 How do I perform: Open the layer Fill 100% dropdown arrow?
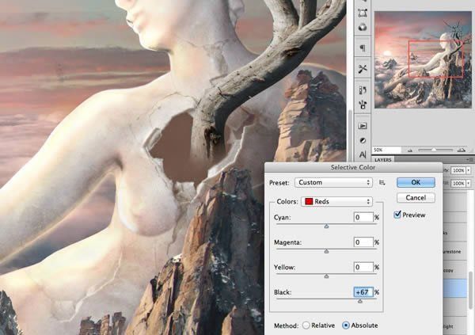pyautogui.click(x=469, y=184)
